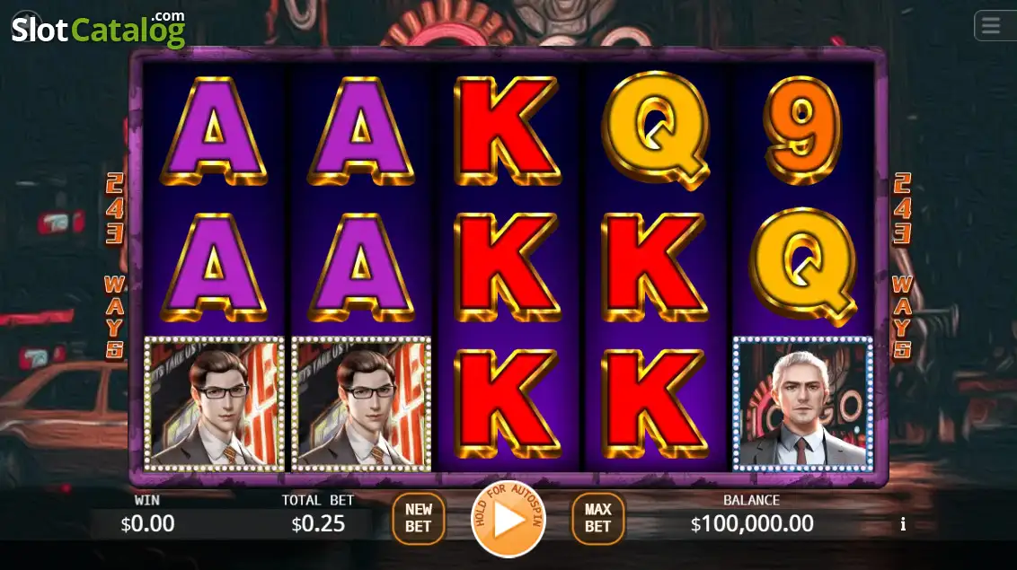1017x570 pixels.
Task: Click the glasses man portrait in first reel
Action: point(214,404)
